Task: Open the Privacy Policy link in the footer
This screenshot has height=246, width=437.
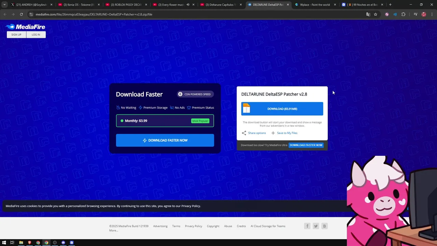Action: coord(194,226)
